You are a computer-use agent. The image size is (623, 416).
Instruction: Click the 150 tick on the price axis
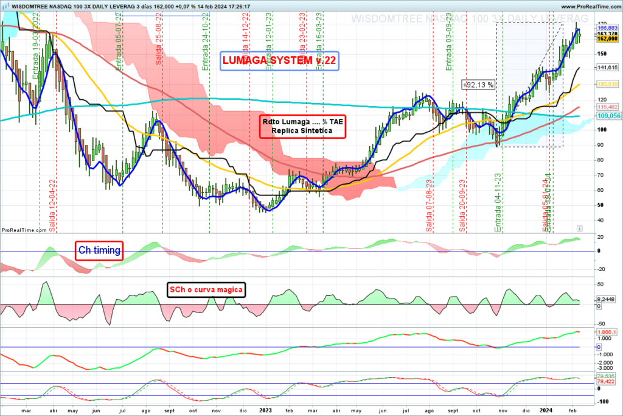tap(602, 54)
